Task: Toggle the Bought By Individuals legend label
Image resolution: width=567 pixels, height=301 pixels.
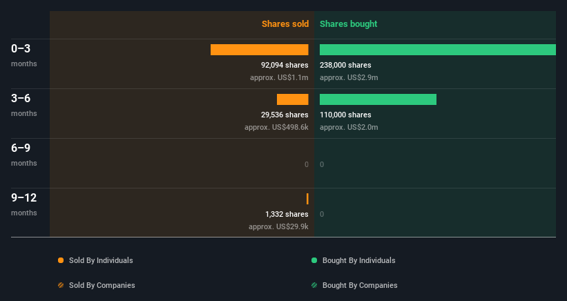Action: pyautogui.click(x=358, y=260)
